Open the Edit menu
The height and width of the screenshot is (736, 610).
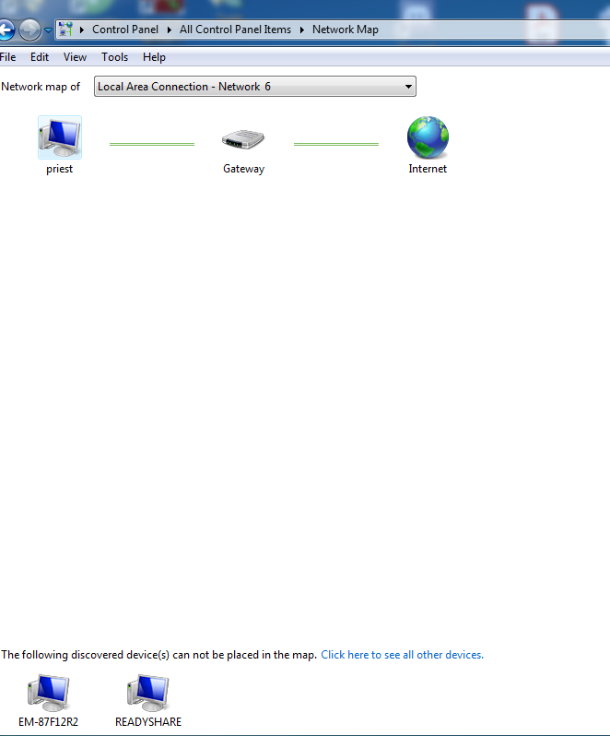(x=40, y=57)
